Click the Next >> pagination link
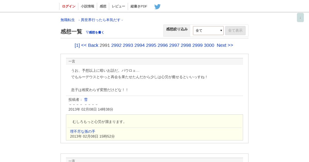The width and height of the screenshot is (309, 162). (225, 45)
